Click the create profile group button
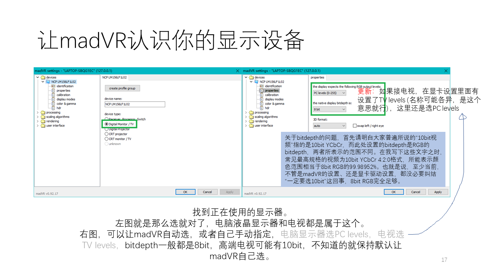 (x=123, y=88)
